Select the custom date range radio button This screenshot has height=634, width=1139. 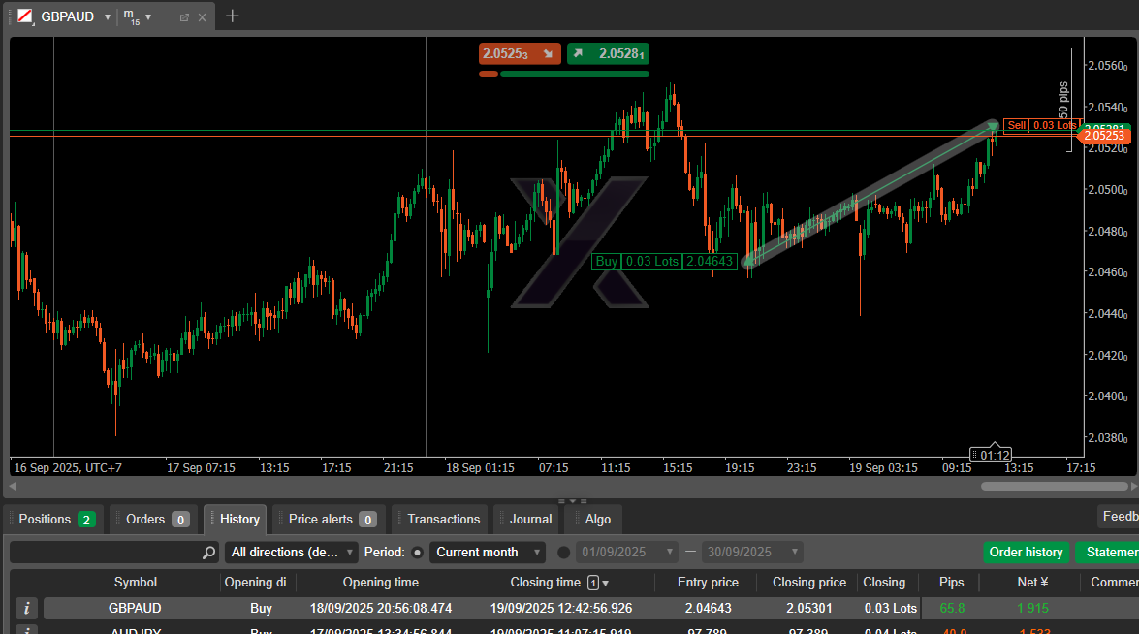point(564,553)
